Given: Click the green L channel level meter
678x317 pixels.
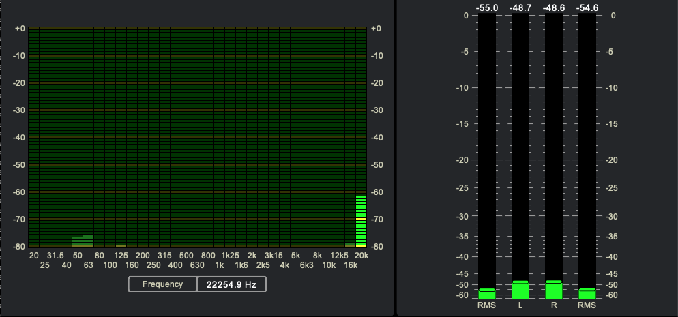Looking at the screenshot, I should click(x=520, y=290).
